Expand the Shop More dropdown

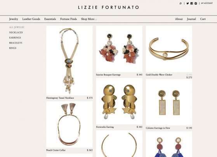coord(89,19)
